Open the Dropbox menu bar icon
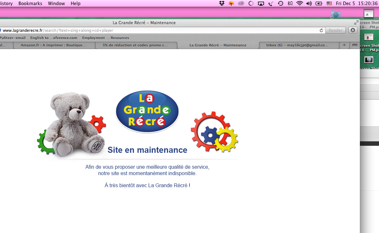 pos(222,4)
